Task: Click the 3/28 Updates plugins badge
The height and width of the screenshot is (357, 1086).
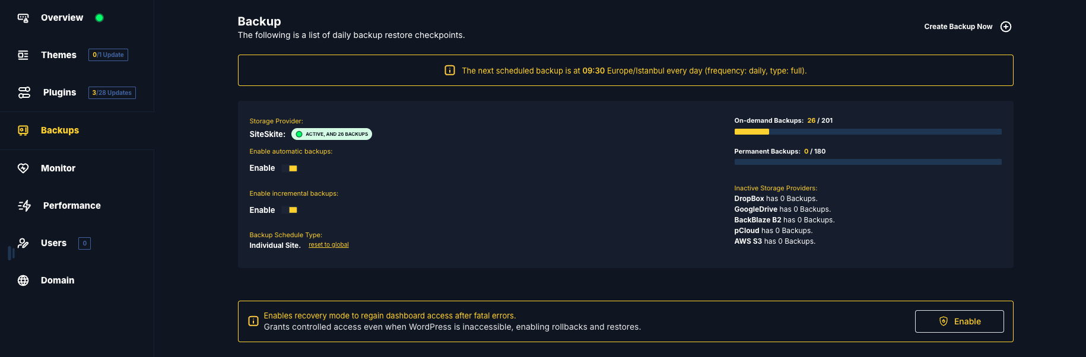Action: click(x=112, y=93)
